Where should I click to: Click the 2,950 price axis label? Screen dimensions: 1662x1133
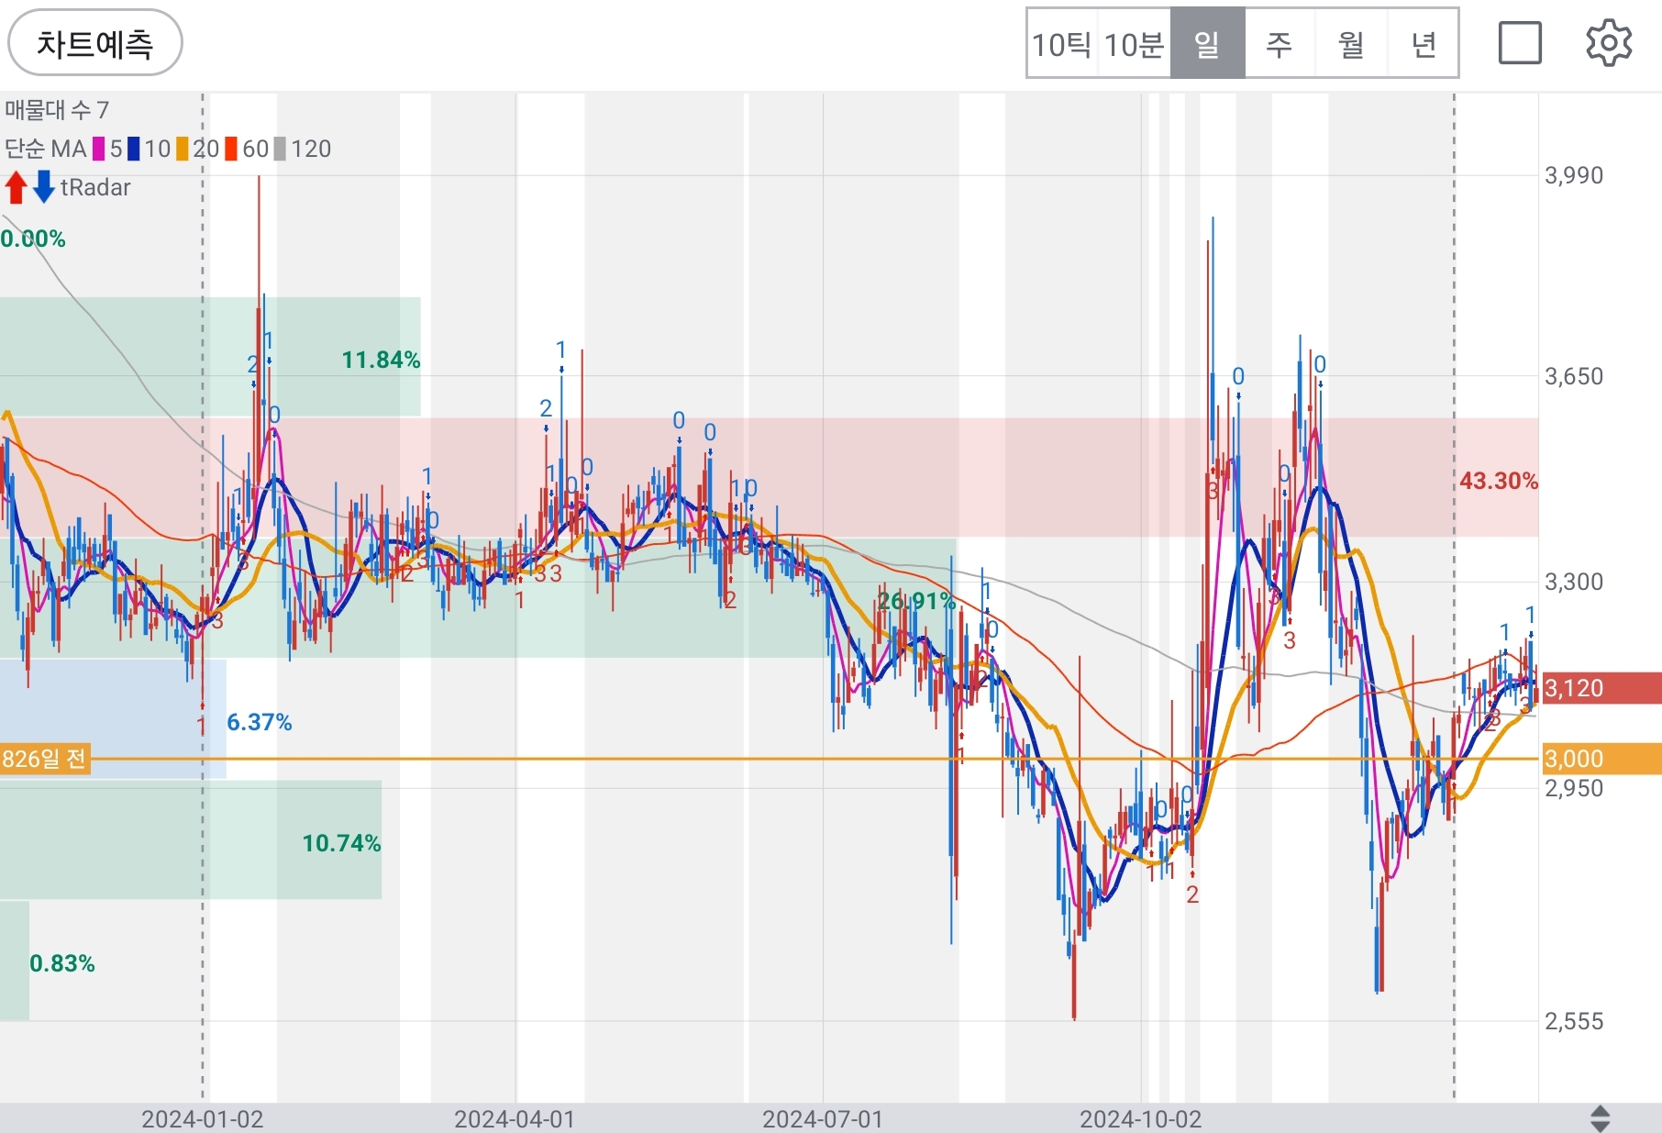(x=1574, y=788)
